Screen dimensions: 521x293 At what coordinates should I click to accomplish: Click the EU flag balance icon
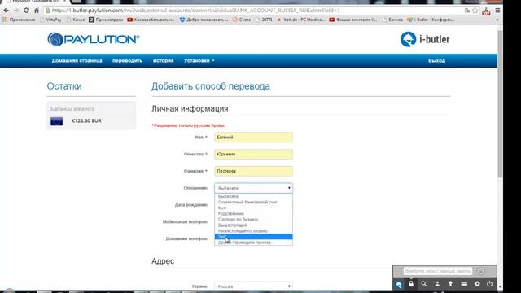click(x=56, y=121)
